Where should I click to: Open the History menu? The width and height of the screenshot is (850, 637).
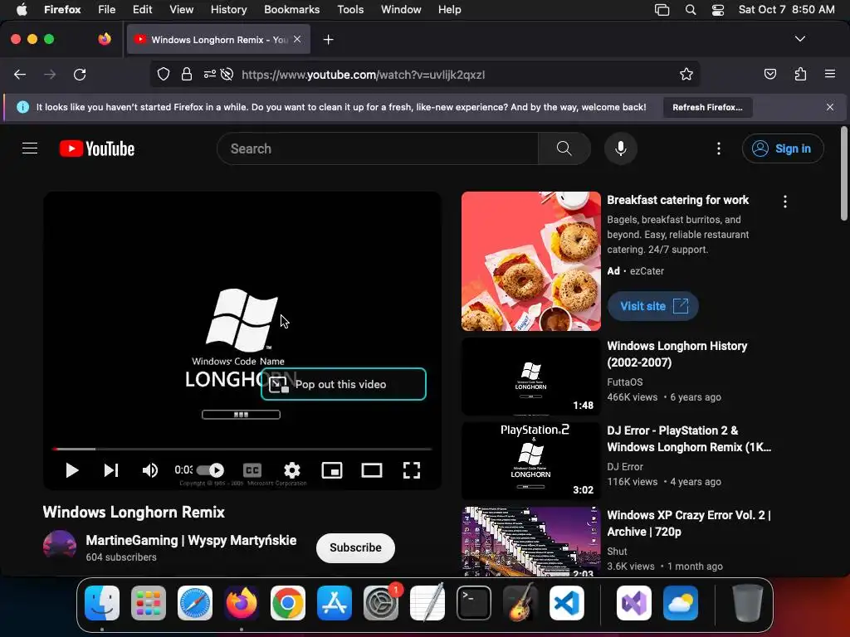pyautogui.click(x=229, y=9)
